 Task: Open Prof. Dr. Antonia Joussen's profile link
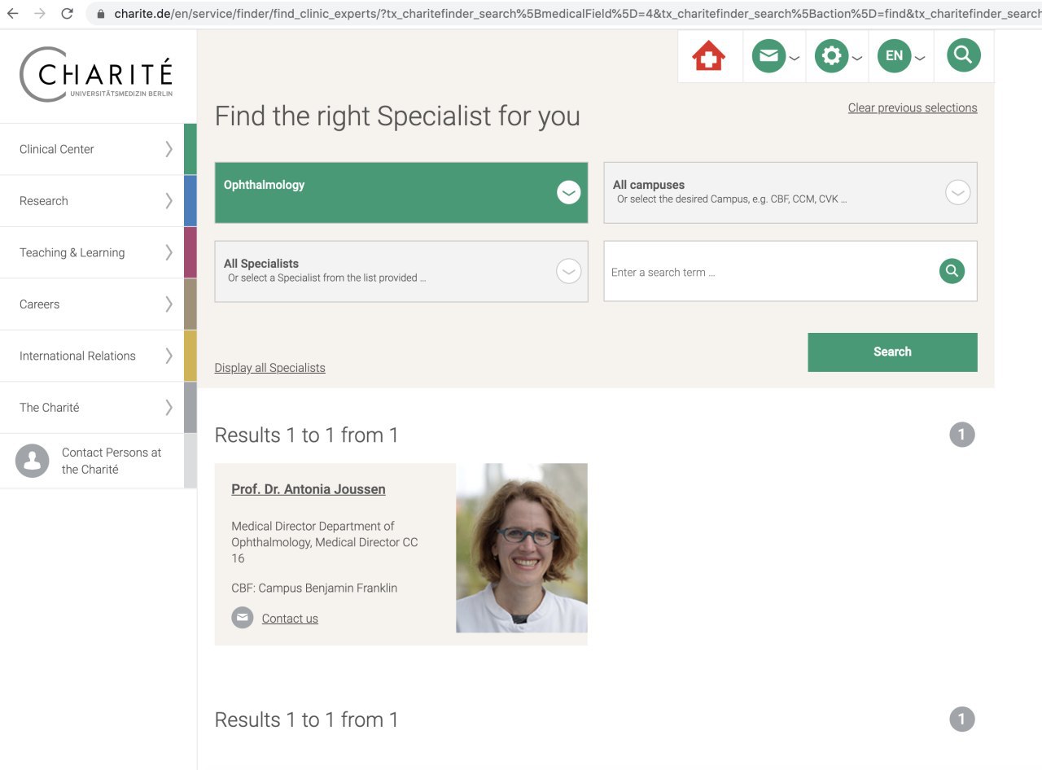(309, 489)
